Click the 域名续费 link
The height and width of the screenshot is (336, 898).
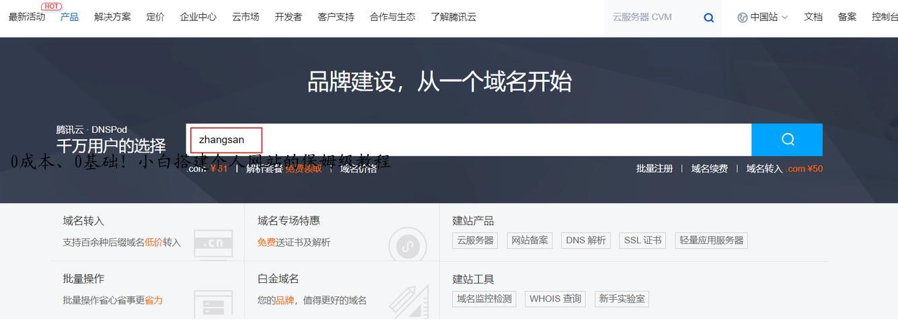(x=710, y=169)
